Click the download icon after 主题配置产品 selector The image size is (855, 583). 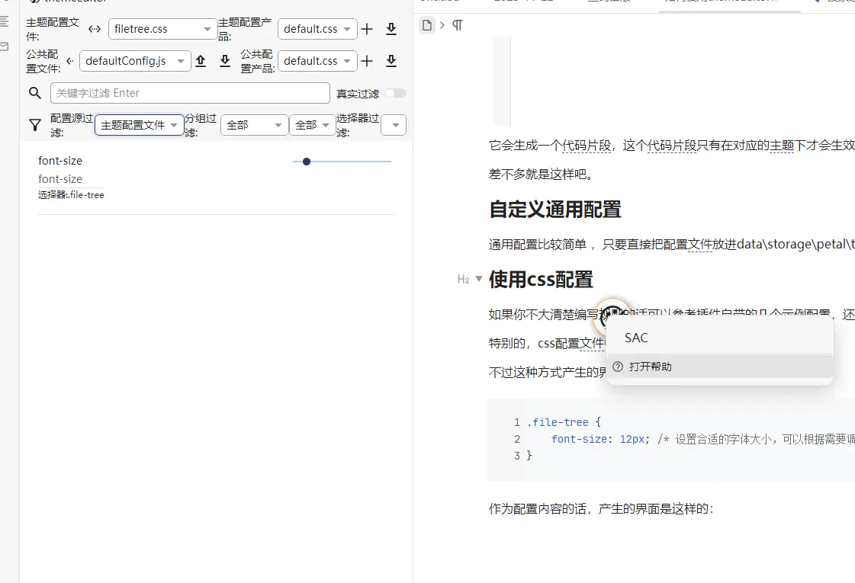point(391,29)
